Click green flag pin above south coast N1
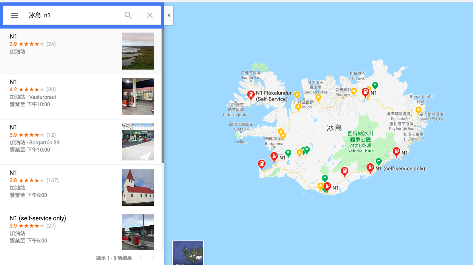Image resolution: width=473 pixels, height=265 pixels. coord(325,179)
